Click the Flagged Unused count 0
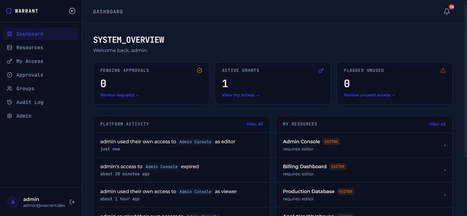Screen dimensions: 467x216 pyautogui.click(x=347, y=84)
